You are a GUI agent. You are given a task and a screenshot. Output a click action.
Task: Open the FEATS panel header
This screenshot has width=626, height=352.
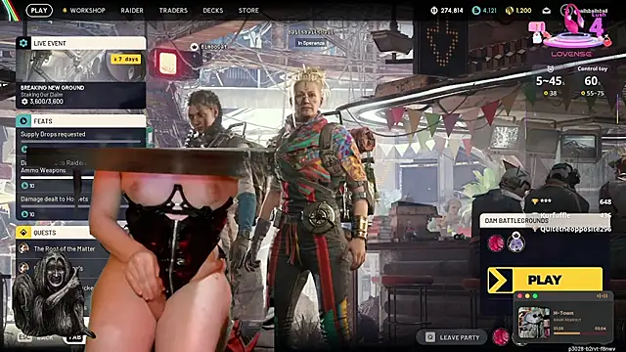(x=81, y=121)
